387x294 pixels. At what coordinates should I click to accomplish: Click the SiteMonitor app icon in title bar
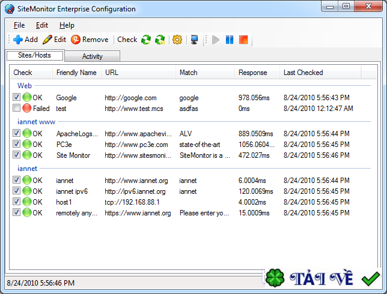[10, 9]
